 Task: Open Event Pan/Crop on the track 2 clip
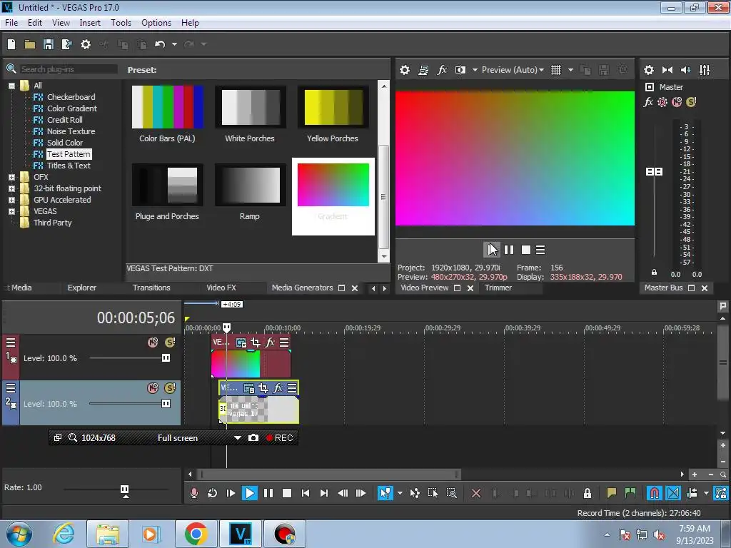(263, 387)
